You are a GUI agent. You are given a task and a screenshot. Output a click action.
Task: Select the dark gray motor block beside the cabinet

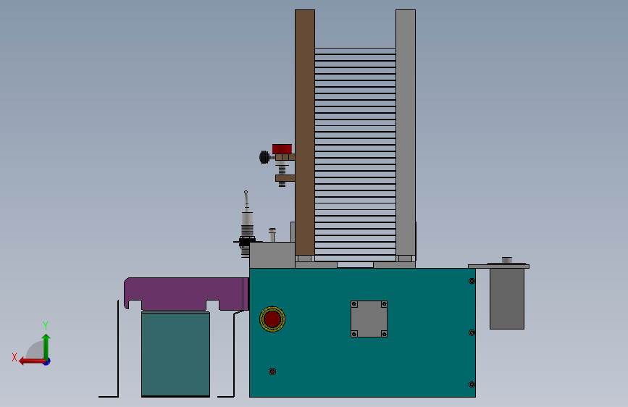507,299
